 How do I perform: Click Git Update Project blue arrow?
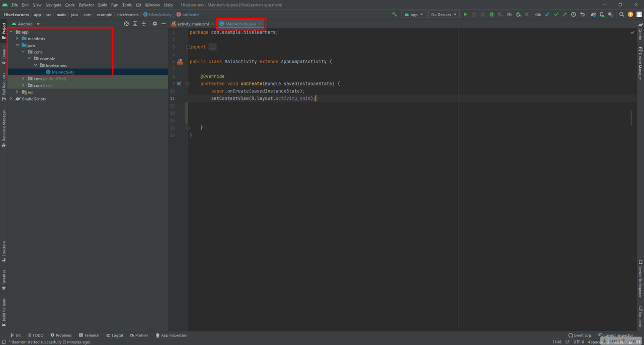coord(547,15)
